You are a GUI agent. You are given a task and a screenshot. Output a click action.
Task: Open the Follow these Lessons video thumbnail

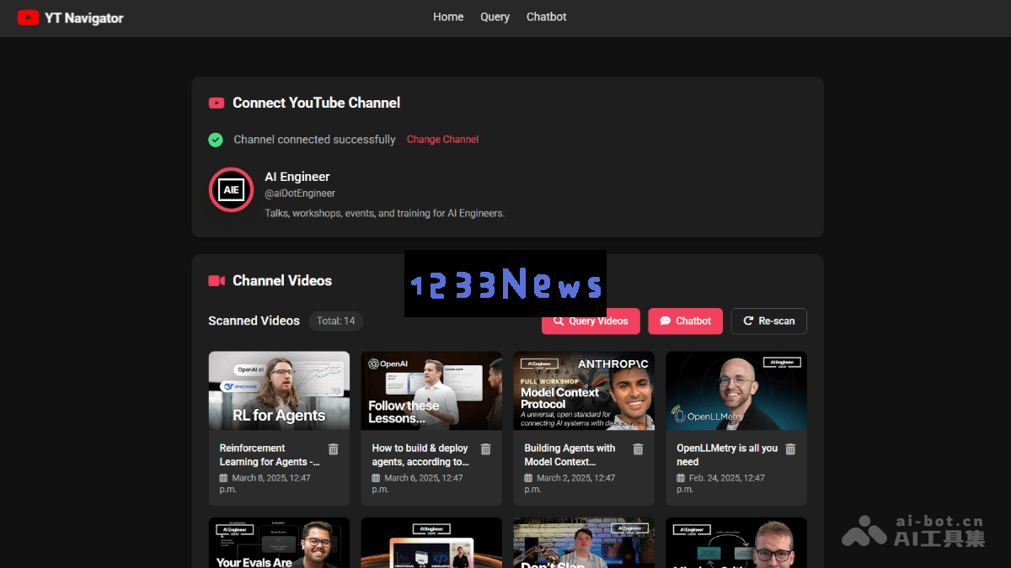431,390
